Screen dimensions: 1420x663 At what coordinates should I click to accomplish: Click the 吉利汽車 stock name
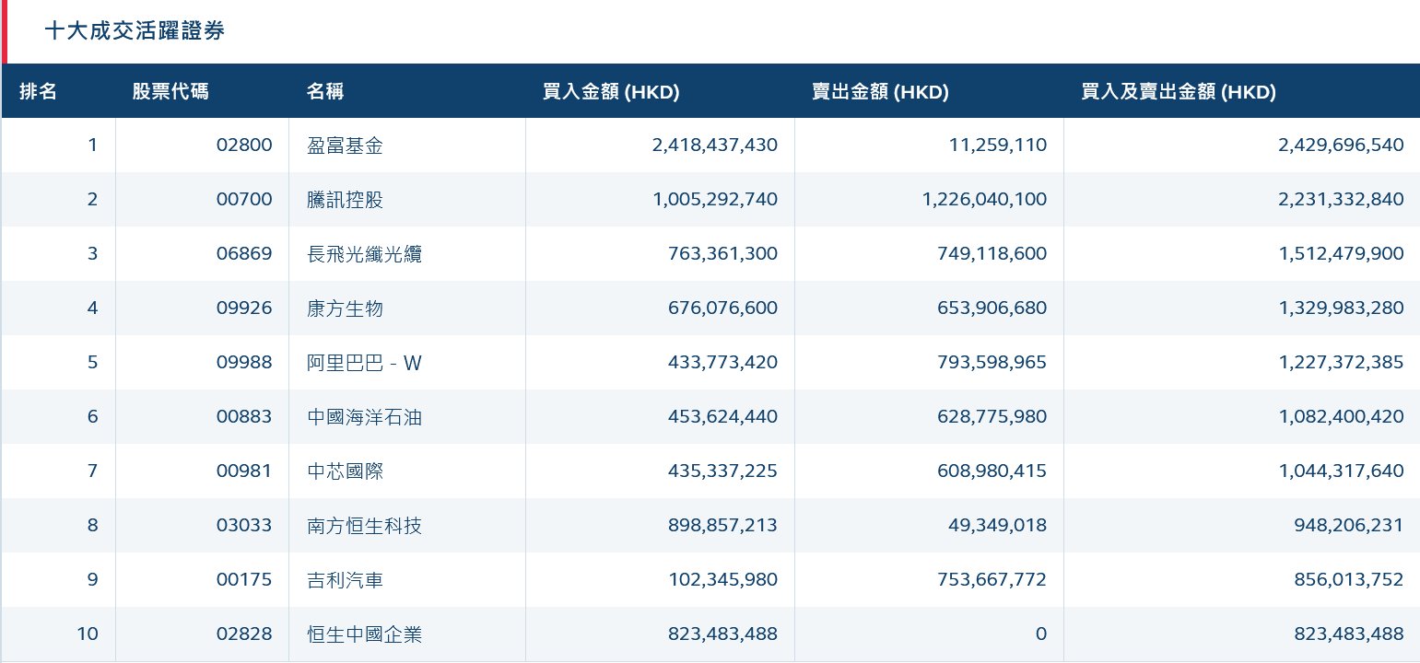(345, 580)
